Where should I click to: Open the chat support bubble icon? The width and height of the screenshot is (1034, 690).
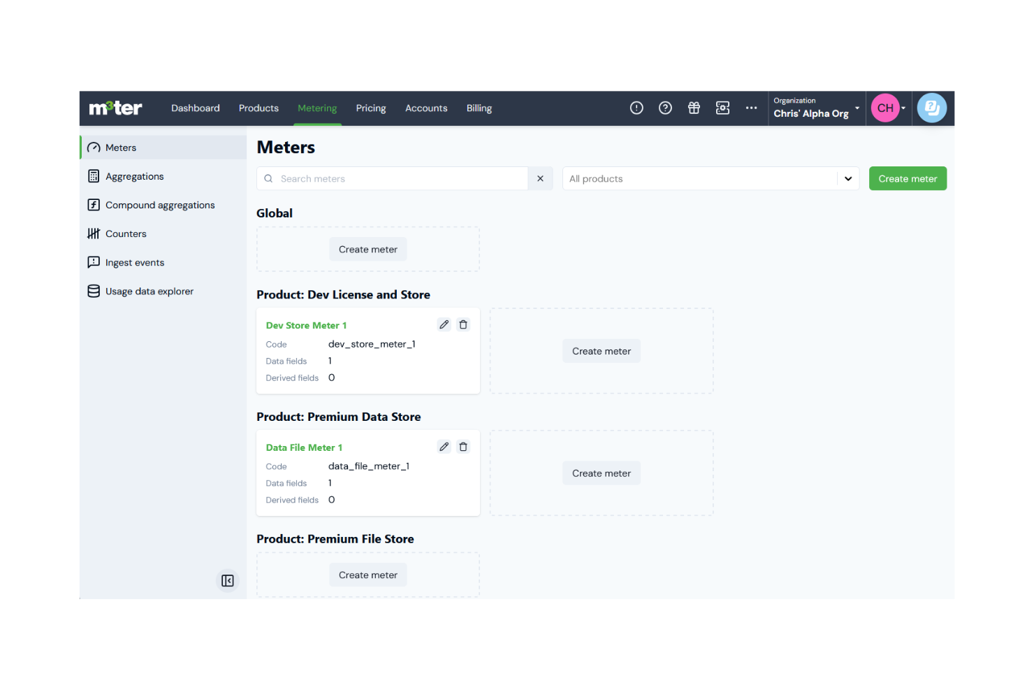coord(931,108)
